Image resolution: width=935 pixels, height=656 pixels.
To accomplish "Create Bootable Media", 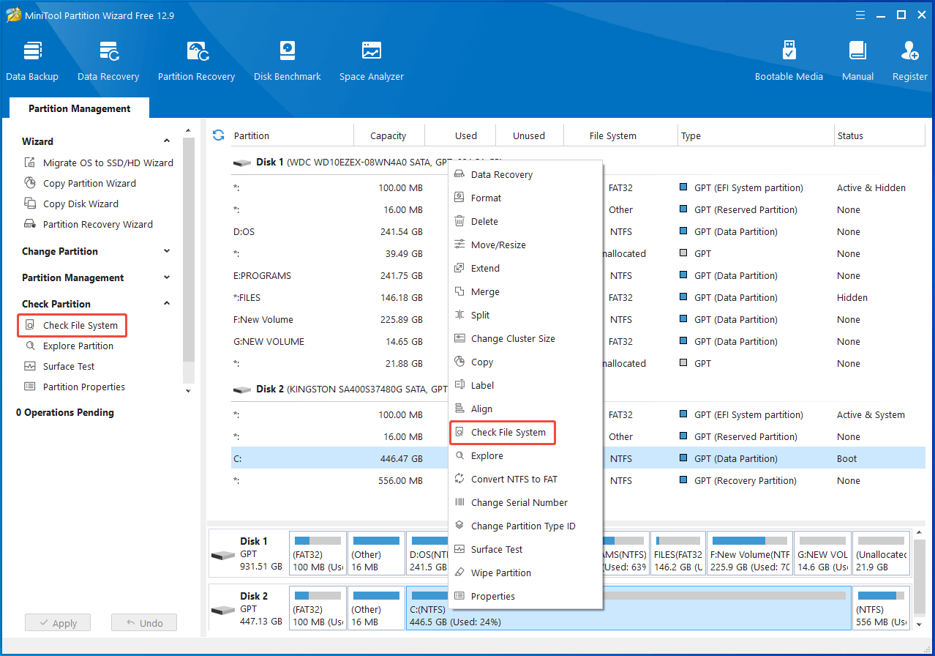I will point(789,61).
